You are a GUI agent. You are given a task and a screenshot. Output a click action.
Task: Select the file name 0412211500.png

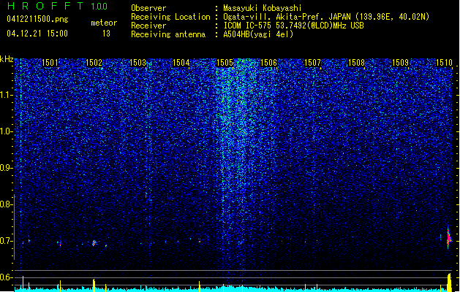(x=37, y=20)
